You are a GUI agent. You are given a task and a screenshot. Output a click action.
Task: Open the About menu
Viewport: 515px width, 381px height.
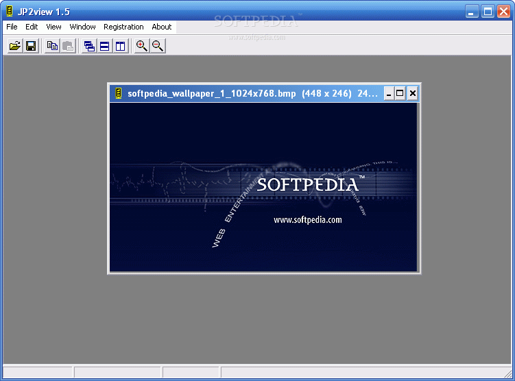pyautogui.click(x=162, y=27)
